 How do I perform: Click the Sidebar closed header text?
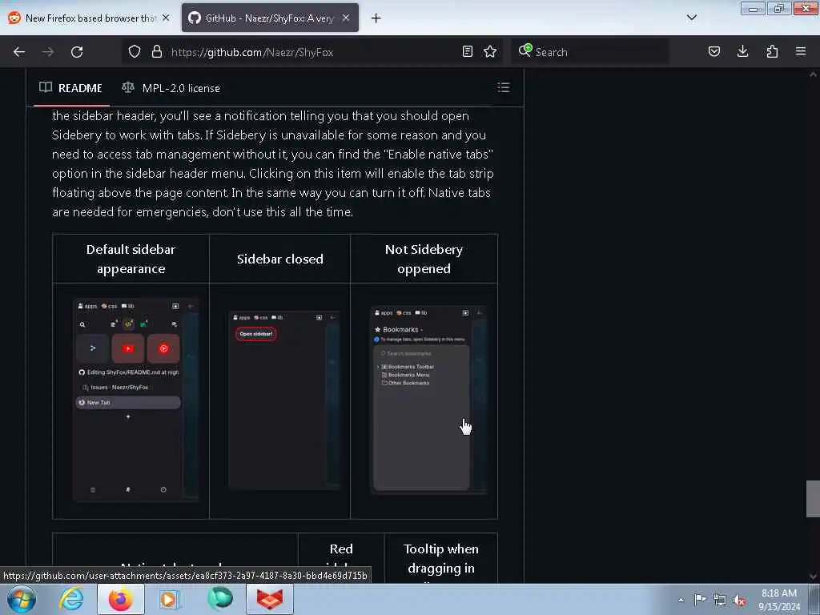click(280, 259)
